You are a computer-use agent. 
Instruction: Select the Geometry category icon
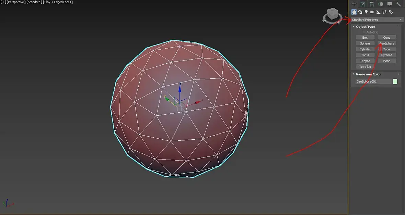(x=354, y=12)
